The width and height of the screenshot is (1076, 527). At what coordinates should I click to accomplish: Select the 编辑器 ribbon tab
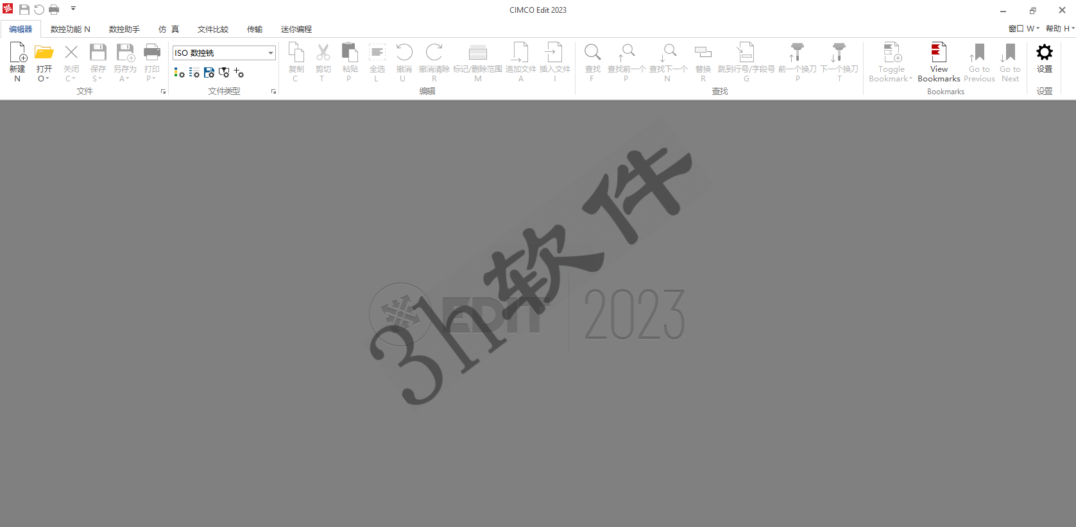(x=21, y=29)
